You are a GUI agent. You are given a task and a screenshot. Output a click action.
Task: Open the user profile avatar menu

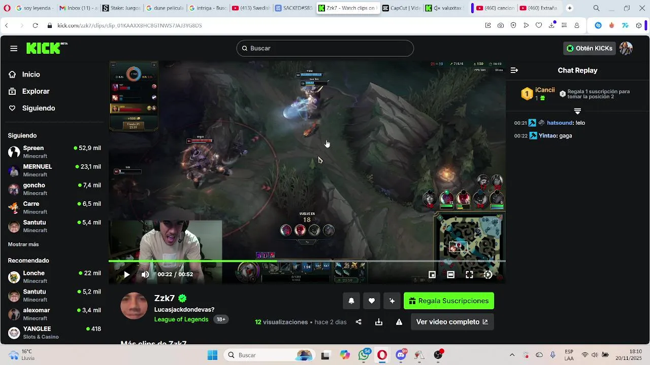pyautogui.click(x=626, y=48)
